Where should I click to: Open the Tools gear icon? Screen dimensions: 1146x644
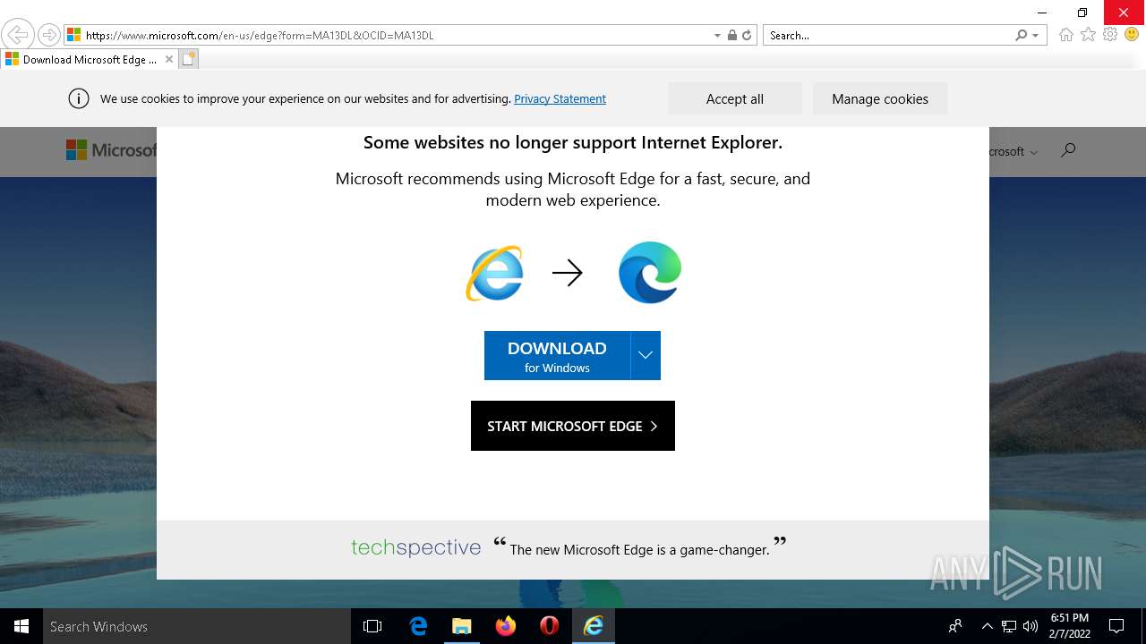point(1110,35)
